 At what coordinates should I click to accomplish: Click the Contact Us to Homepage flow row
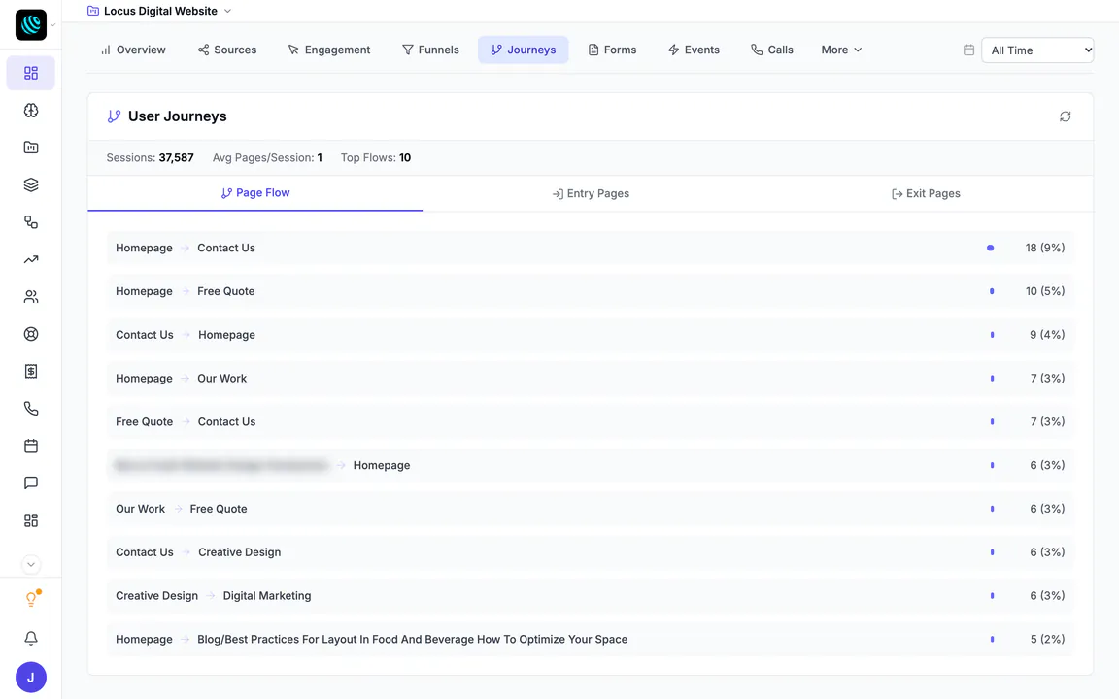point(591,335)
